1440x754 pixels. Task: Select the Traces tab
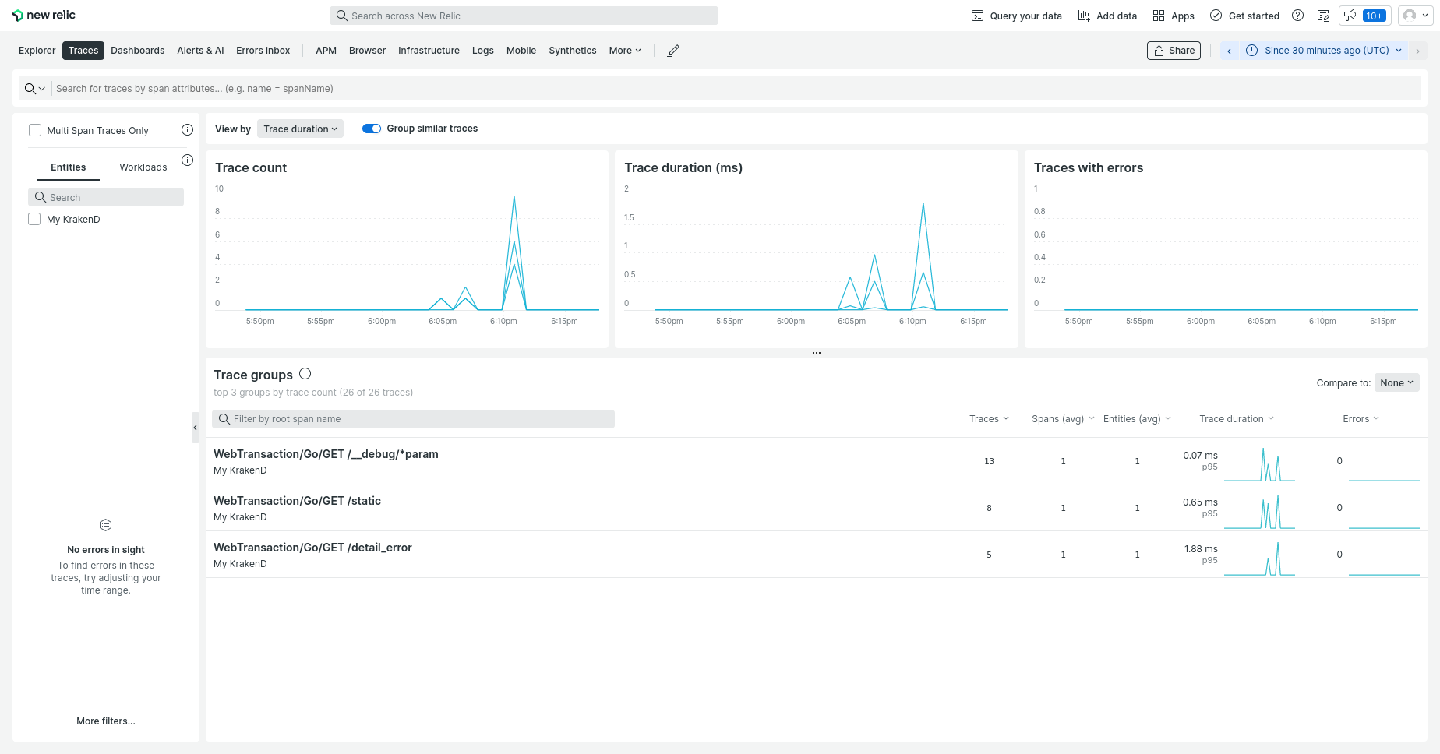pyautogui.click(x=83, y=51)
